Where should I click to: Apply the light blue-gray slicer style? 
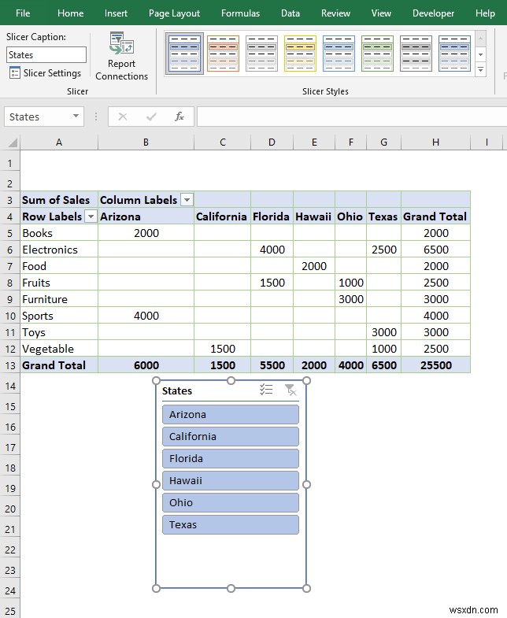pyautogui.click(x=184, y=54)
